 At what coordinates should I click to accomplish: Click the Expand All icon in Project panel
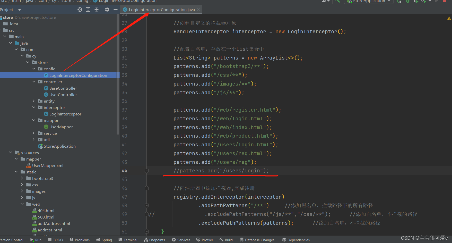click(88, 10)
